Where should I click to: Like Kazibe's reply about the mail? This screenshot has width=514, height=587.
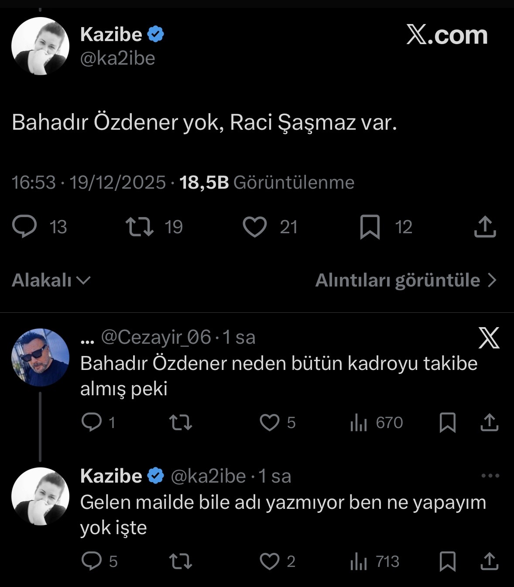[x=270, y=561]
